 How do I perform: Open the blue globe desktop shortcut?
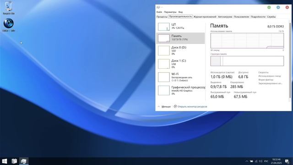tap(9, 25)
